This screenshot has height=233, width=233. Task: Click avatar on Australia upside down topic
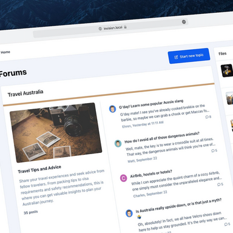(x=129, y=213)
